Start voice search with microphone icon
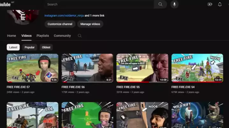Screen dimensions: 229x128 coord(174,4)
